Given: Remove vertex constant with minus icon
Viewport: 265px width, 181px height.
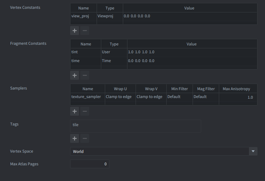Looking at the screenshot, I should [x=85, y=31].
